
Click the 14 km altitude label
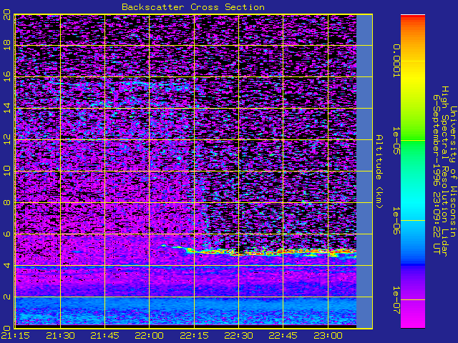[6, 108]
